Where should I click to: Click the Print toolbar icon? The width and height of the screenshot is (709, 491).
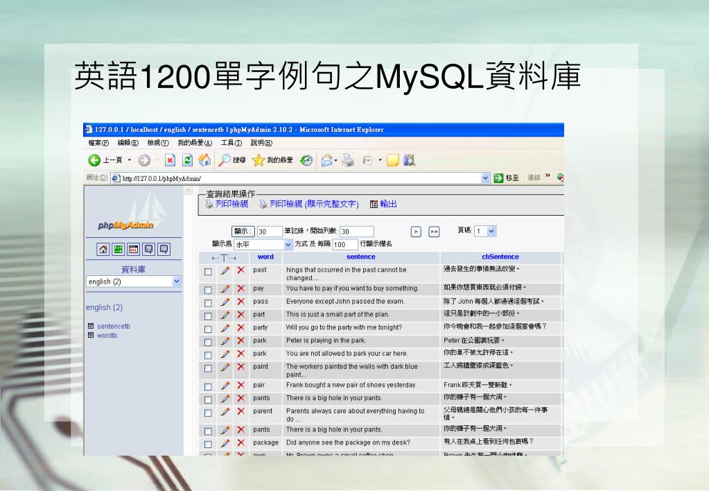click(348, 160)
